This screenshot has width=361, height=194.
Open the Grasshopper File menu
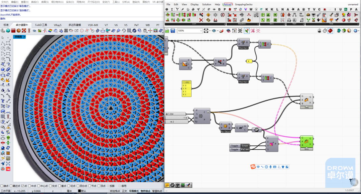coord(168,4)
